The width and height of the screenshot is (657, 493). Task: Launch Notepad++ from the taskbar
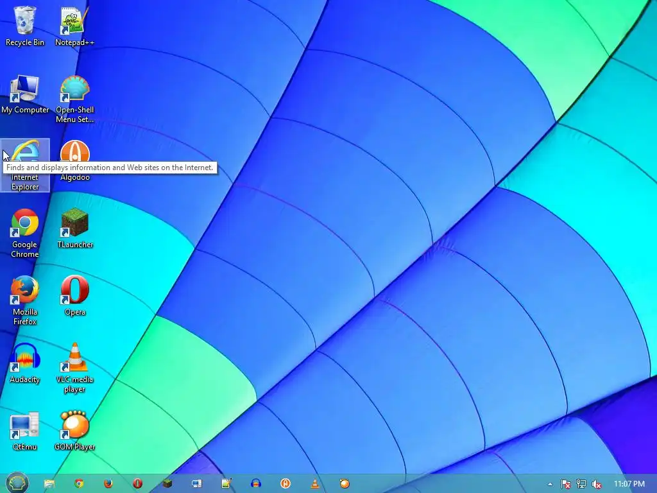(x=226, y=484)
